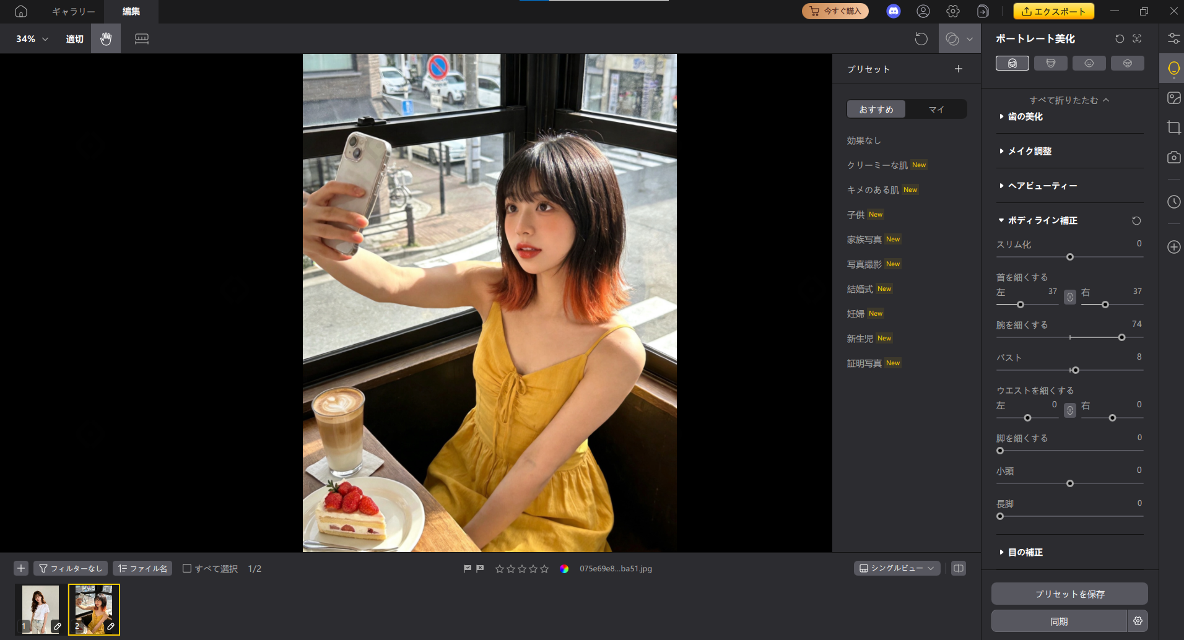The height and width of the screenshot is (640, 1184).
Task: Click the face re-detect icon beside ポートレート美化
Action: 1136,38
